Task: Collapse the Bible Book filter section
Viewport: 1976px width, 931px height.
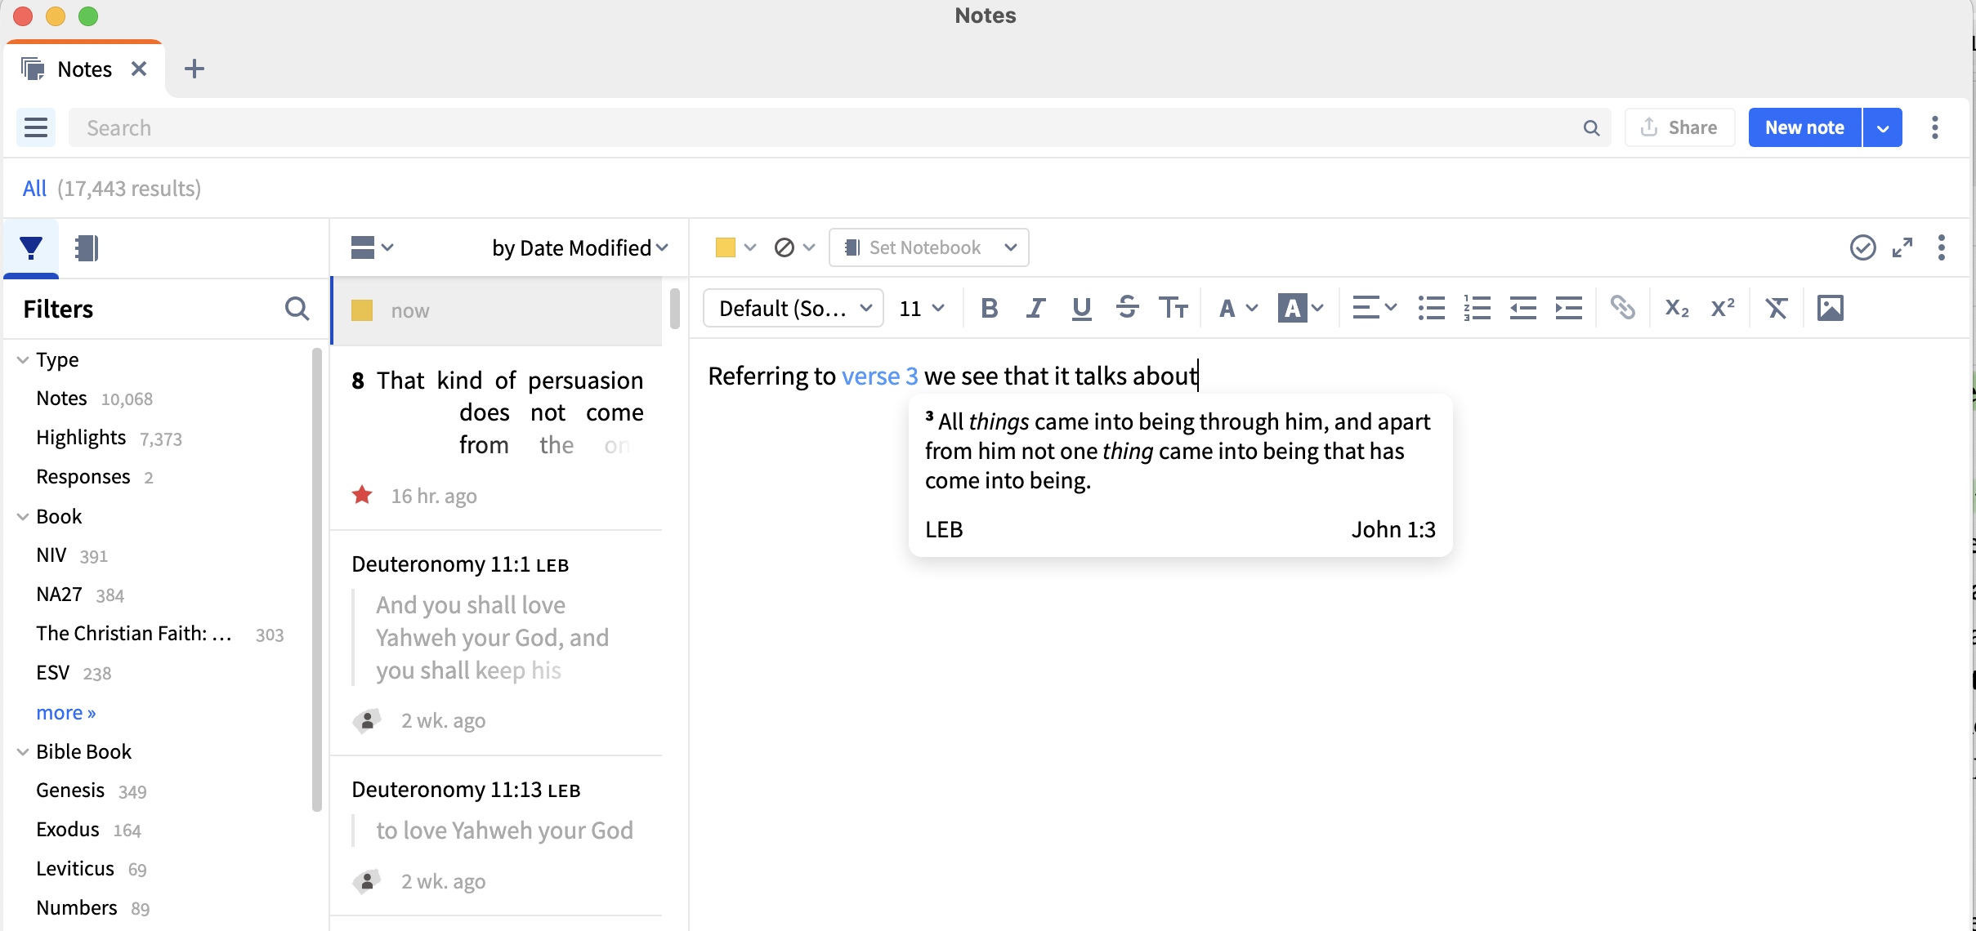Action: [x=23, y=752]
